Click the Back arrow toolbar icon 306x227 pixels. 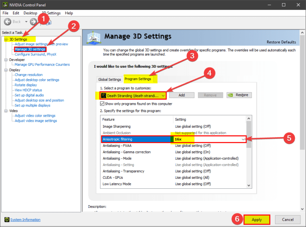point(8,22)
